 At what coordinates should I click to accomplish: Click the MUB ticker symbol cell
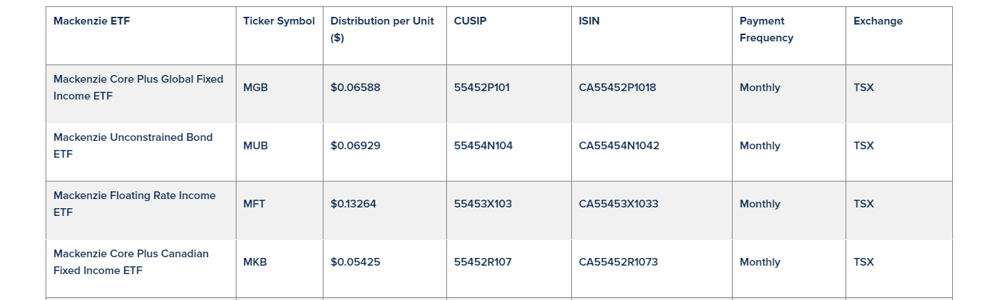(x=255, y=146)
